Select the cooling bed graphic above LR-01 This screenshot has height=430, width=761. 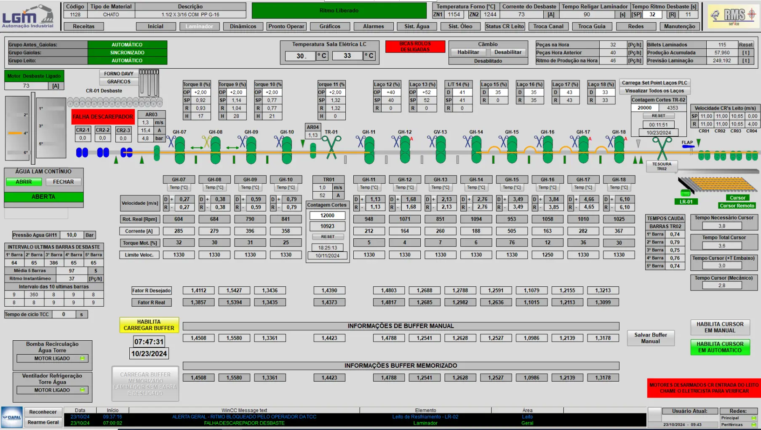pyautogui.click(x=716, y=185)
